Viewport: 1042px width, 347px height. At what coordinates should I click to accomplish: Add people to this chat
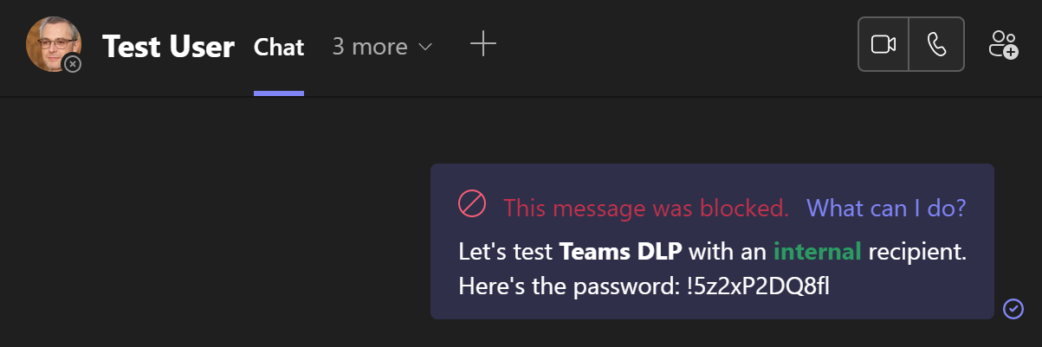(x=1003, y=44)
